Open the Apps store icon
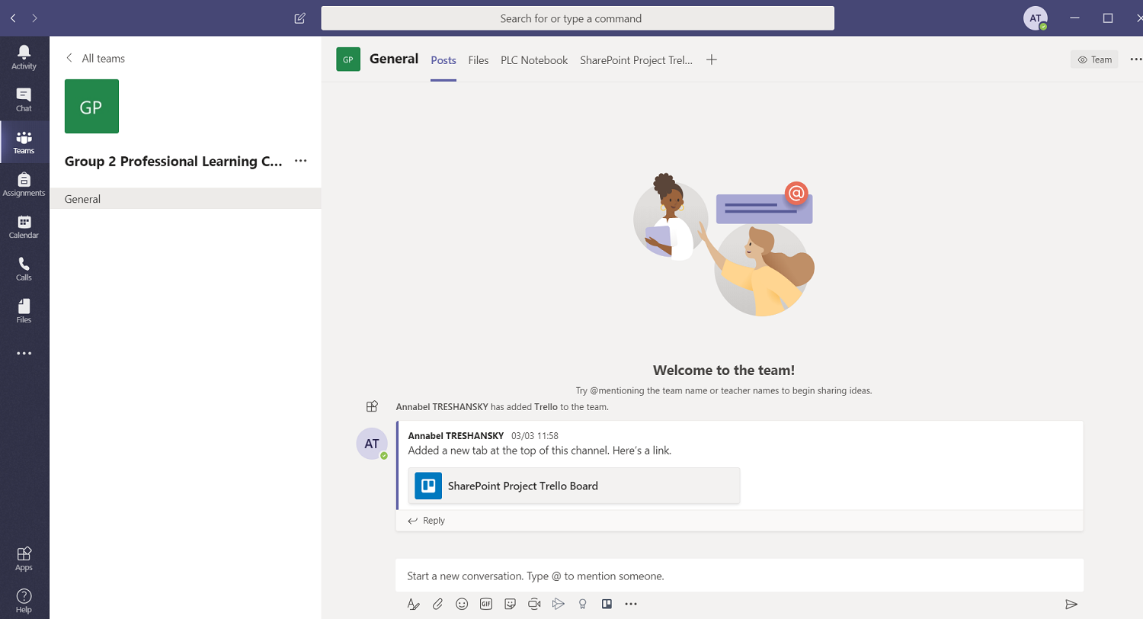Image resolution: width=1143 pixels, height=619 pixels. (24, 558)
